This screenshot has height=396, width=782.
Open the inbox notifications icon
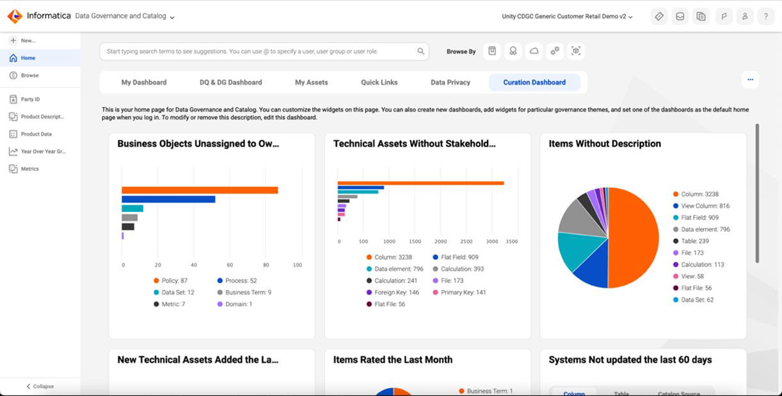(680, 16)
